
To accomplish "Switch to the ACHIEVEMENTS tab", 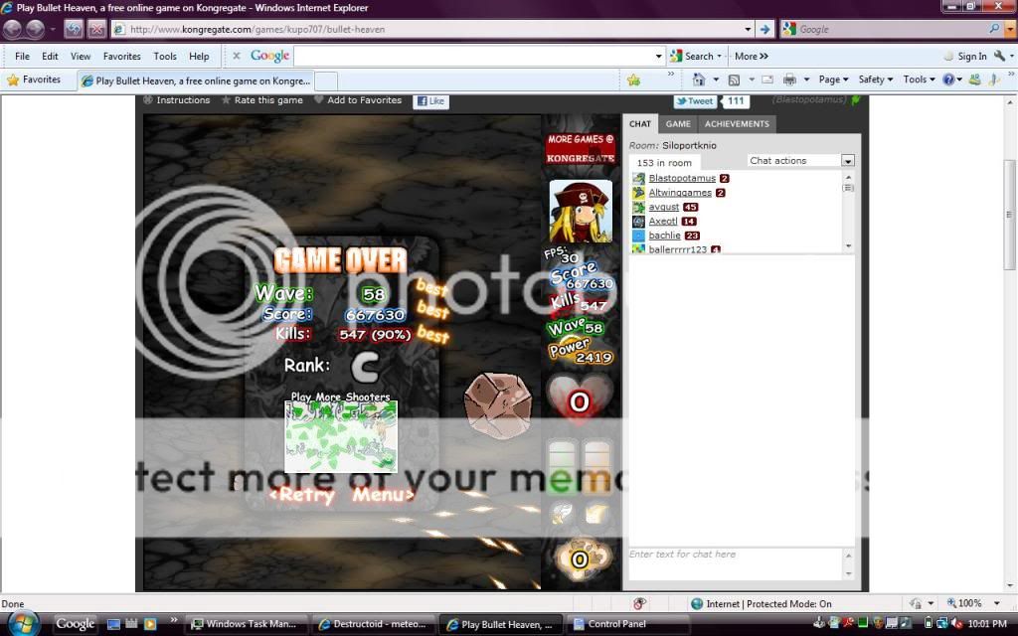I will point(737,124).
